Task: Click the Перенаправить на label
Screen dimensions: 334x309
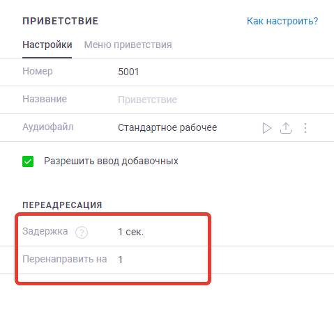Action: click(65, 259)
